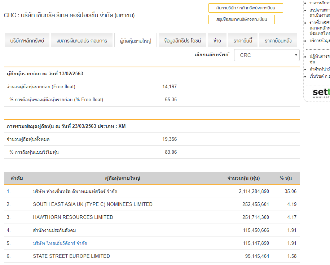Switch to the บริษัท/หลักทรัพย์ tab
Screen dimensions: 330x265
point(27,41)
